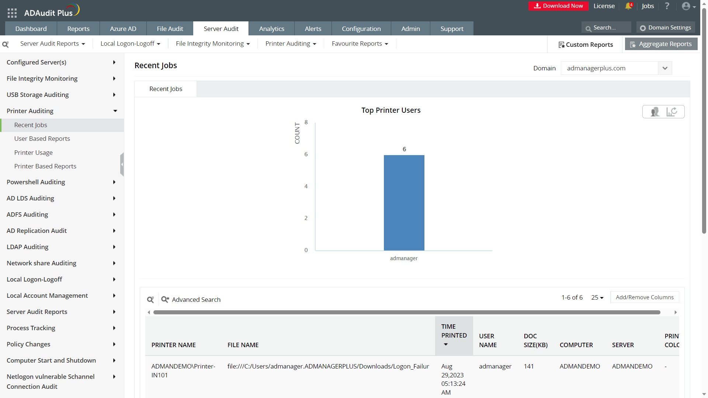The height and width of the screenshot is (398, 708).
Task: Click the table quick search icon
Action: click(x=150, y=300)
